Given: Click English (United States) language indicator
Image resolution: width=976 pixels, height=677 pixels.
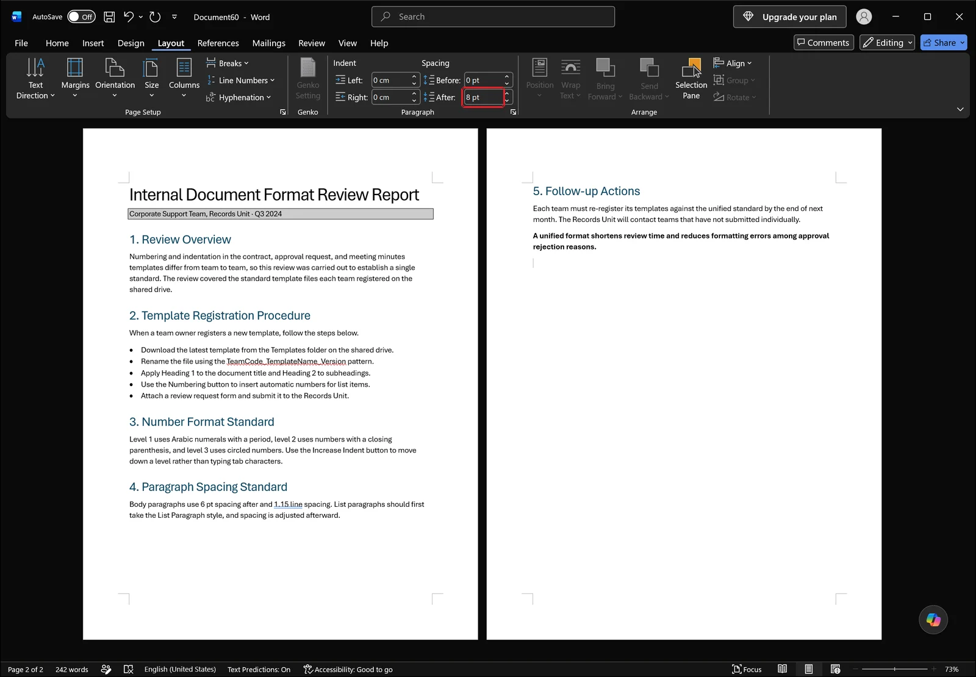Looking at the screenshot, I should [180, 670].
